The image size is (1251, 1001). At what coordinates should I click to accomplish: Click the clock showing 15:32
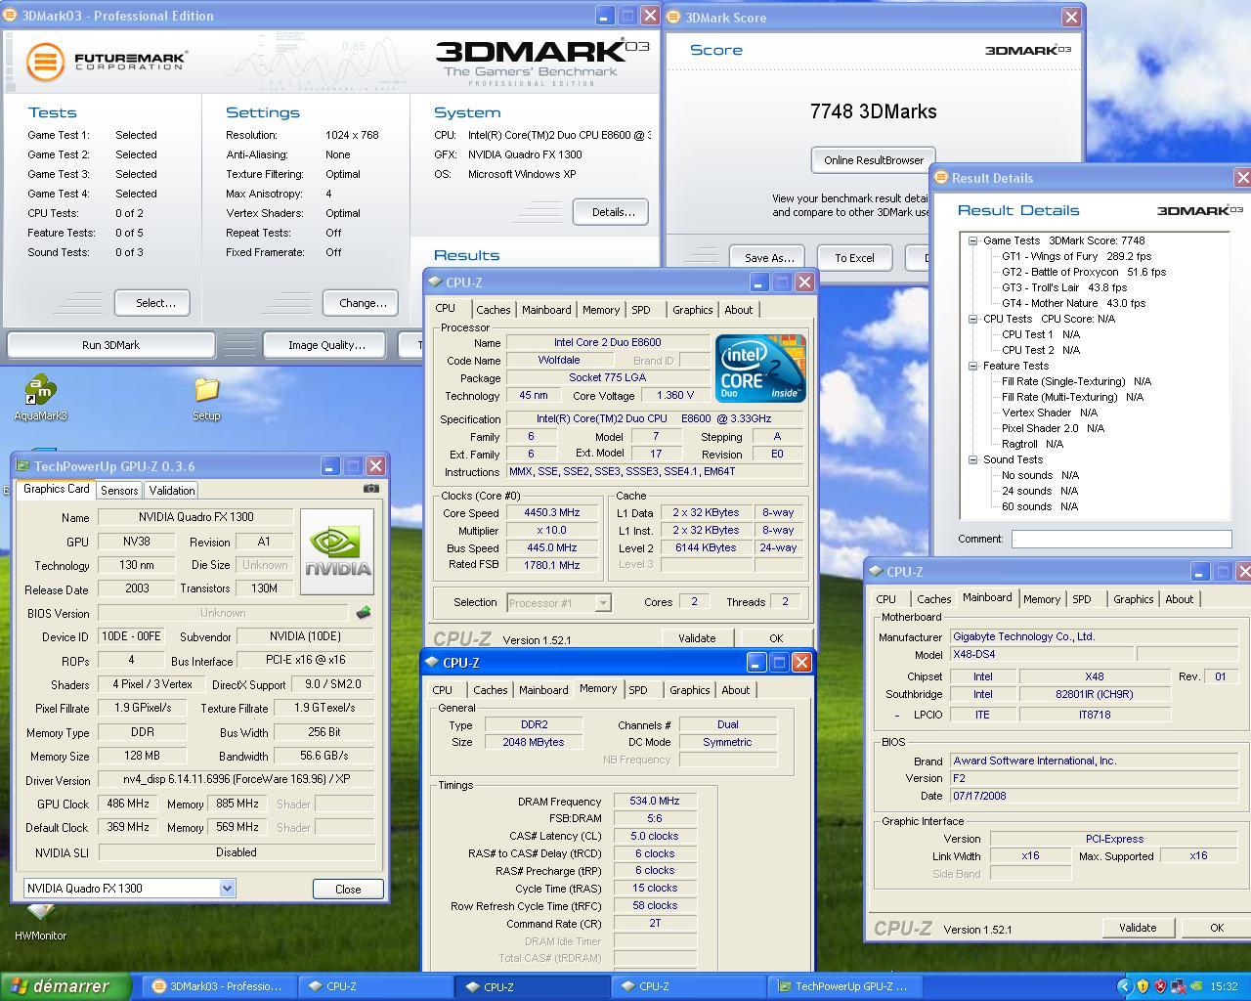1224,986
